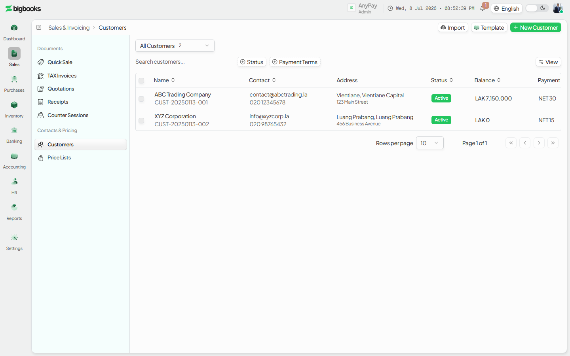Screen dimensions: 570x356
Task: Select the Sales module icon
Action: [x=14, y=53]
